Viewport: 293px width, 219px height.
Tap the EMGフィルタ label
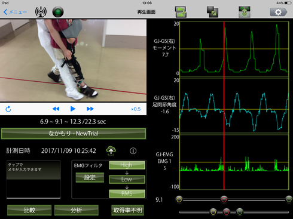(88, 165)
